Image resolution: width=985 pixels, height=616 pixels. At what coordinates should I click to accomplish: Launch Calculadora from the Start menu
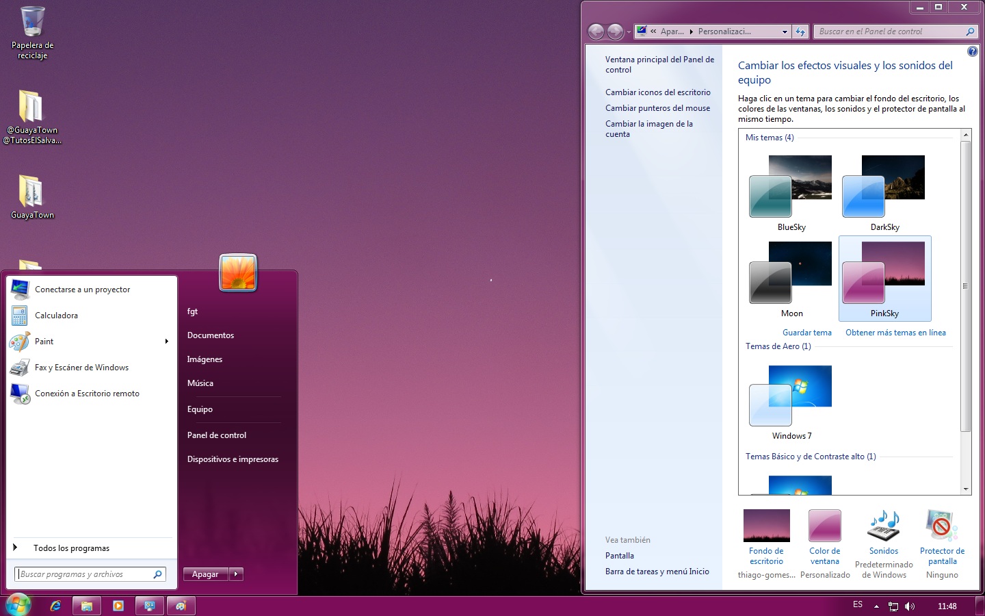coord(92,316)
